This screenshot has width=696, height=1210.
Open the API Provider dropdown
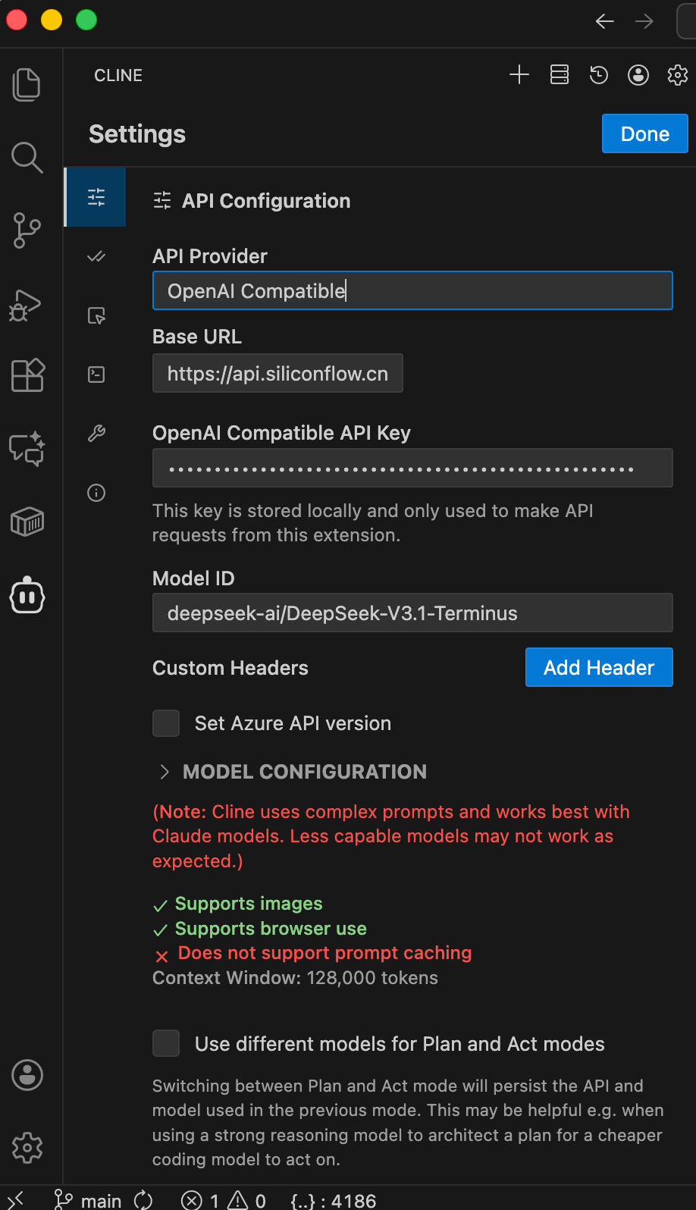pyautogui.click(x=412, y=290)
